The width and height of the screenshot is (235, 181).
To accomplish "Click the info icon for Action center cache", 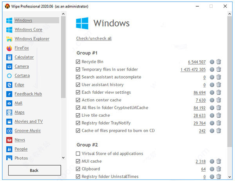I will pyautogui.click(x=212, y=100).
